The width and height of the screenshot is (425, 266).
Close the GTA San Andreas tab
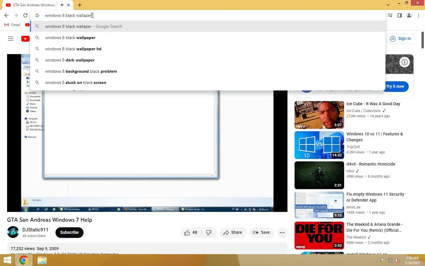coord(68,5)
